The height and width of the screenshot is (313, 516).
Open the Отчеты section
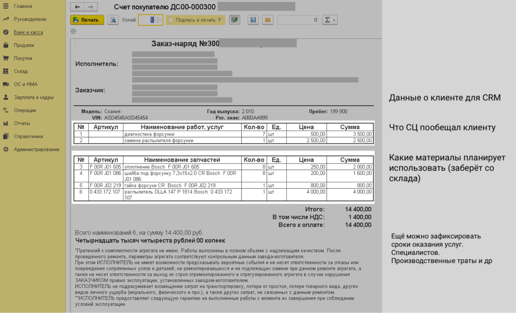22,123
